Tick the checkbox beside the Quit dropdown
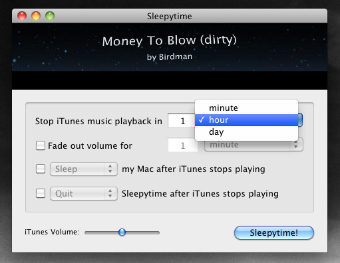Screen dimensions: 340x263 pos(41,193)
